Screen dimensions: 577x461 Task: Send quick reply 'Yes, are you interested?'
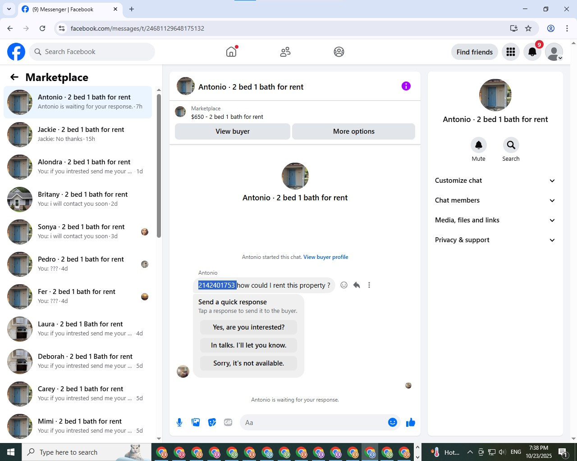tap(249, 327)
